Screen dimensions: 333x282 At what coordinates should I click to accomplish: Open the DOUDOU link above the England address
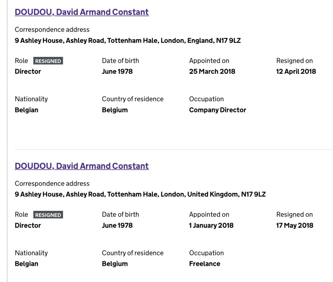pos(82,12)
